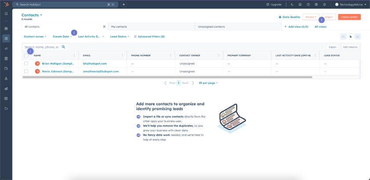This screenshot has width=370, height=180.
Task: Check the Brian Halligan row checkbox
Action: 26,64
